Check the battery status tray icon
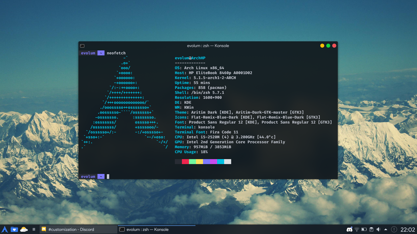This screenshot has height=234, width=417. 364,229
